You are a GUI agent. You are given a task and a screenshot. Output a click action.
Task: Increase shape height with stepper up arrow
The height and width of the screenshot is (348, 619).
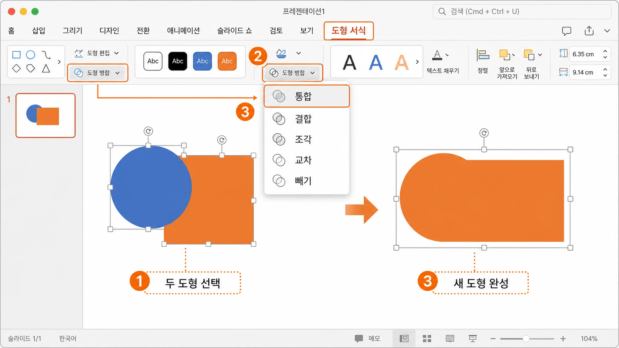605,51
